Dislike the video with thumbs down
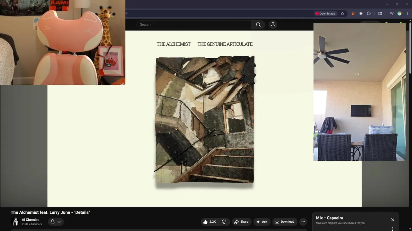The width and height of the screenshot is (412, 231). (x=224, y=222)
